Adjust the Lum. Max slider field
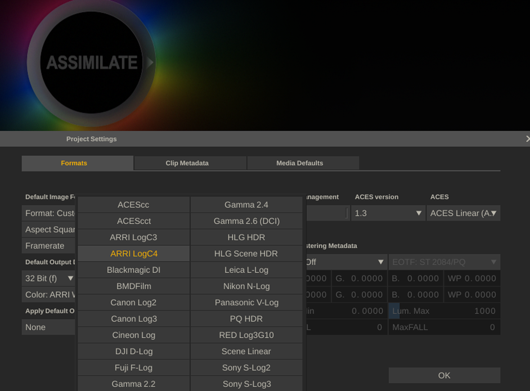The width and height of the screenshot is (530, 391). (x=444, y=311)
